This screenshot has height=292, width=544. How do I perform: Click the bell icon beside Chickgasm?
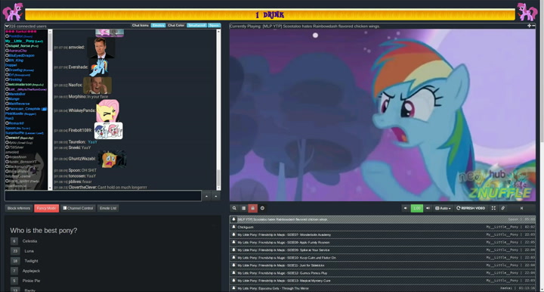coord(233,227)
